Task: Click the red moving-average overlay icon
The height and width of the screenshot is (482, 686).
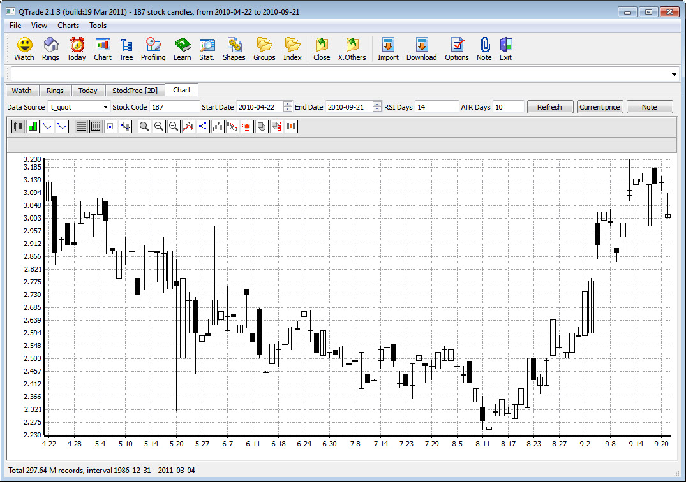Action: (x=188, y=127)
